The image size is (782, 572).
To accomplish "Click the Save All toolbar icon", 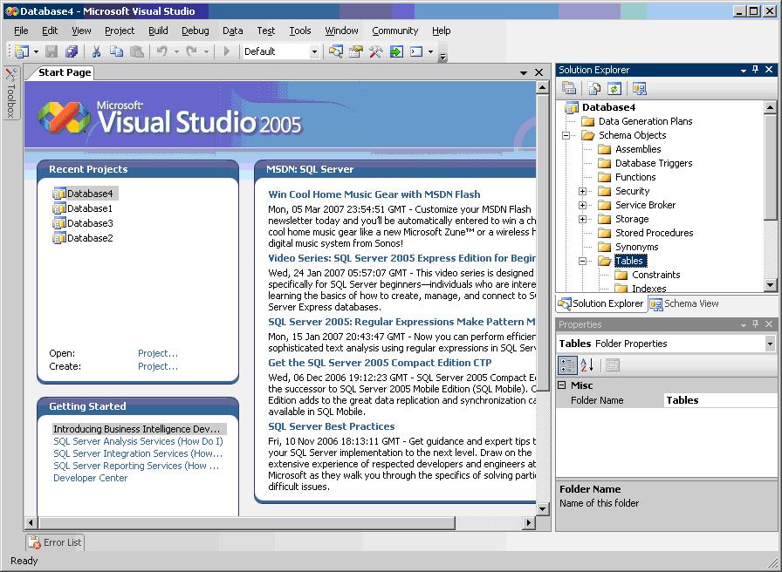I will [x=72, y=51].
